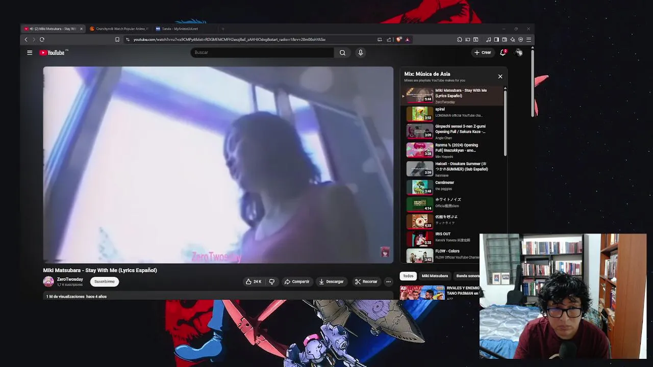Open the ZeroTwosday channel name link
Viewport: 653px width, 367px height.
click(x=70, y=279)
